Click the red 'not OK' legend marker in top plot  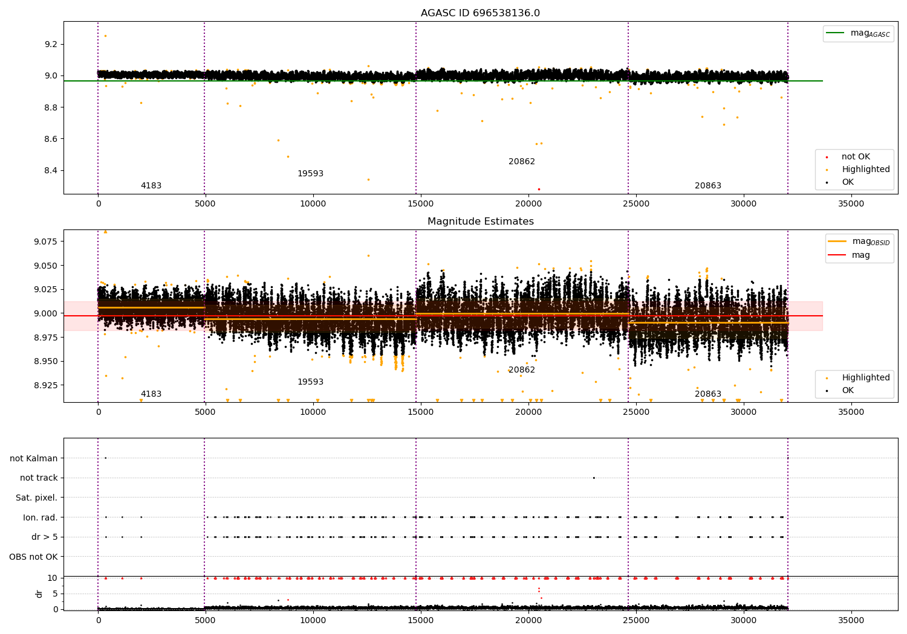827,157
